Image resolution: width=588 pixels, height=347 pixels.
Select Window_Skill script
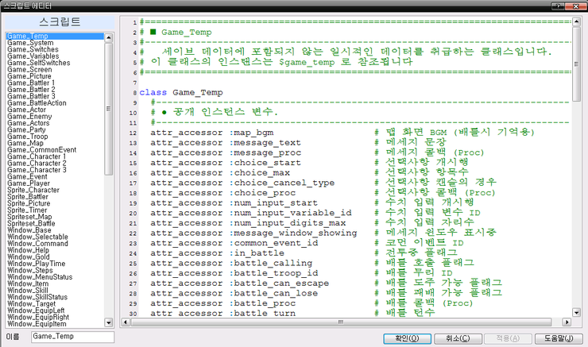[55, 291]
